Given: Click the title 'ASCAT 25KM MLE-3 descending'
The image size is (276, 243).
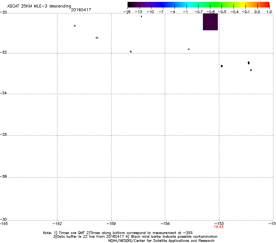Looking at the screenshot, I should pyautogui.click(x=39, y=6).
